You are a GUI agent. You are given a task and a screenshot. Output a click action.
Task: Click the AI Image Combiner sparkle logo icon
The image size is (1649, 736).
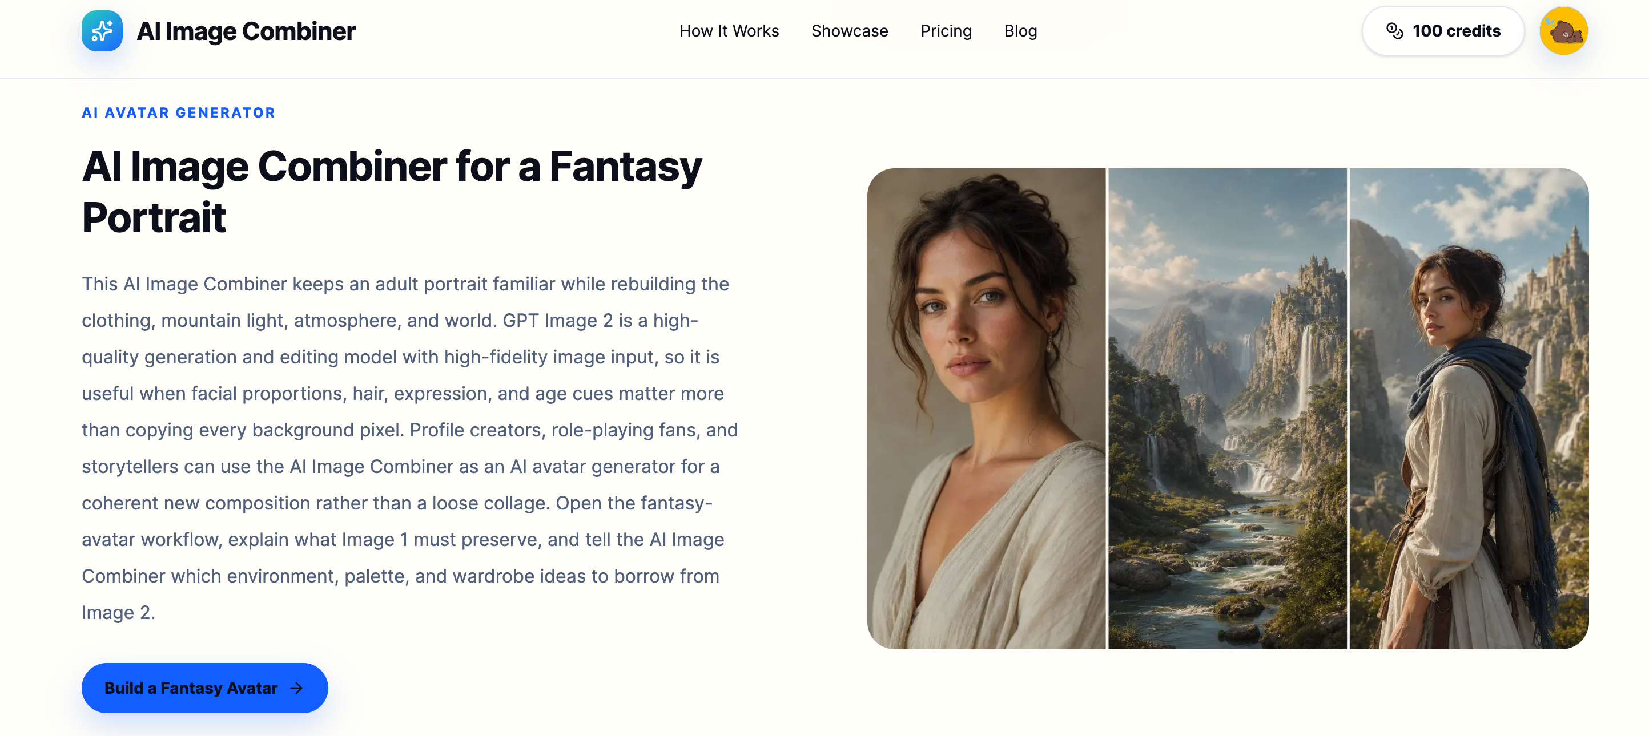pyautogui.click(x=102, y=31)
